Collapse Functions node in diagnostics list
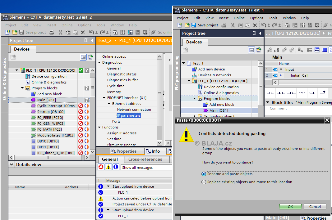Image resolution: width=332 pixels, height=220 pixels. [x=99, y=127]
